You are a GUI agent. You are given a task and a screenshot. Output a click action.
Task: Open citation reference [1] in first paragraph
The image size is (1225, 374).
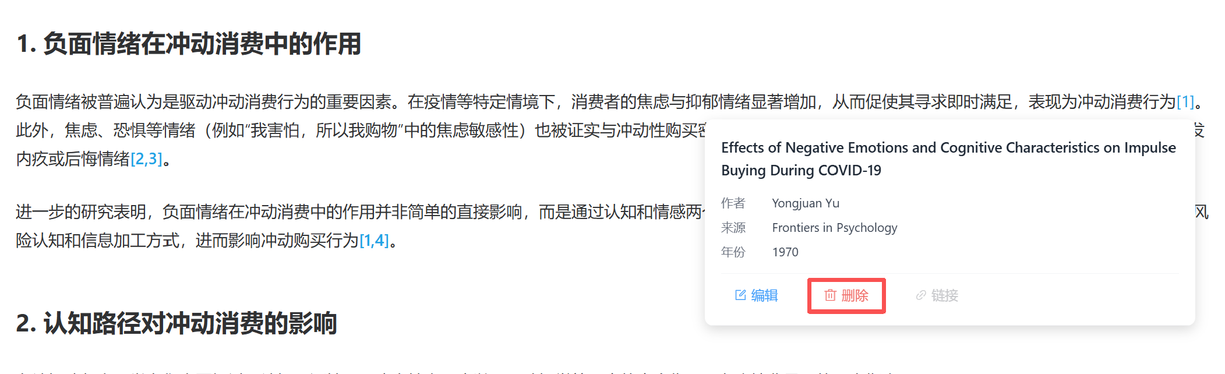[1185, 102]
